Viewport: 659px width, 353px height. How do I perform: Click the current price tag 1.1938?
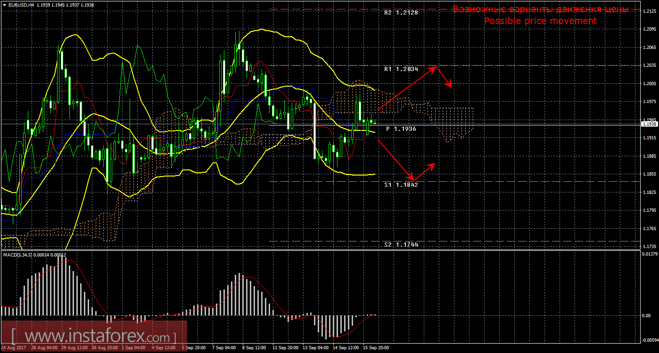coord(650,124)
